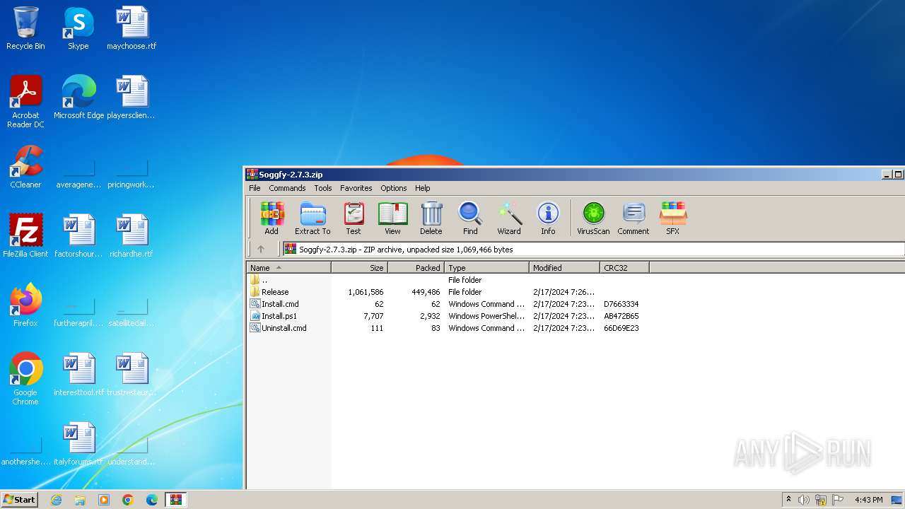
Task: Open the Favorites menu
Action: [356, 188]
